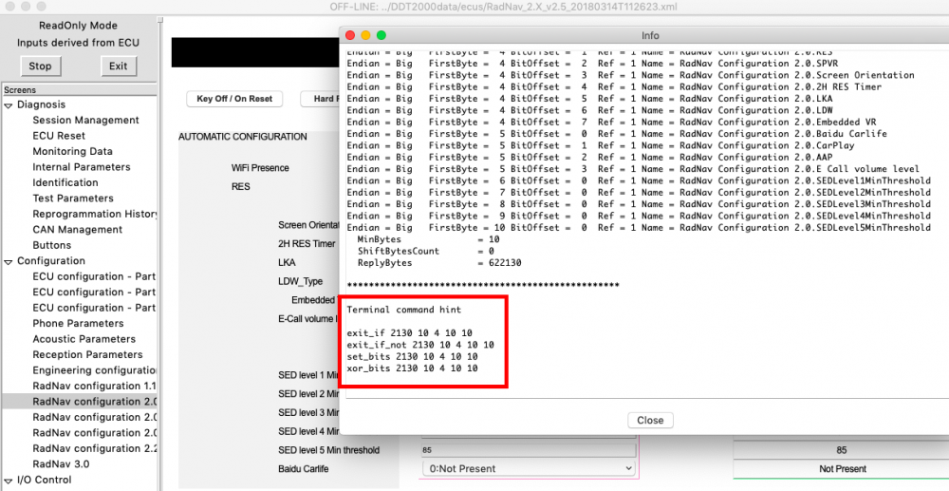
Task: Click yellow minimize dot of Info window
Action: (x=365, y=36)
